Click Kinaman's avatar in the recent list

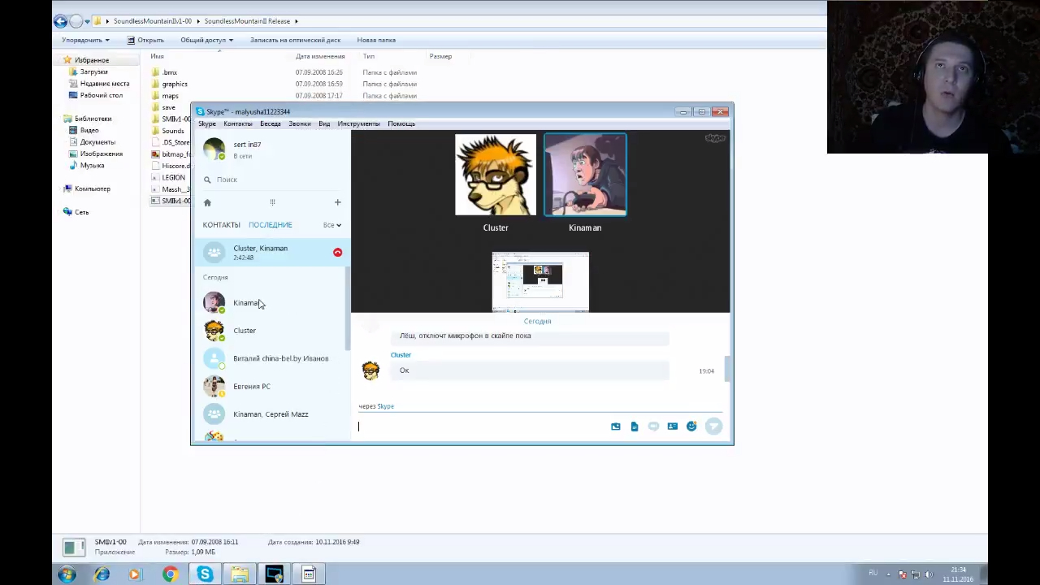pos(214,303)
